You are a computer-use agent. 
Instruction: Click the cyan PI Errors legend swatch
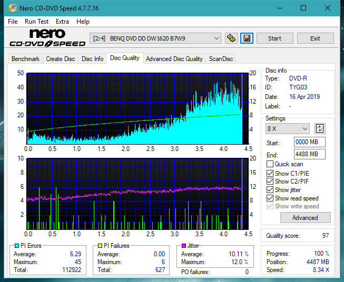(x=17, y=246)
